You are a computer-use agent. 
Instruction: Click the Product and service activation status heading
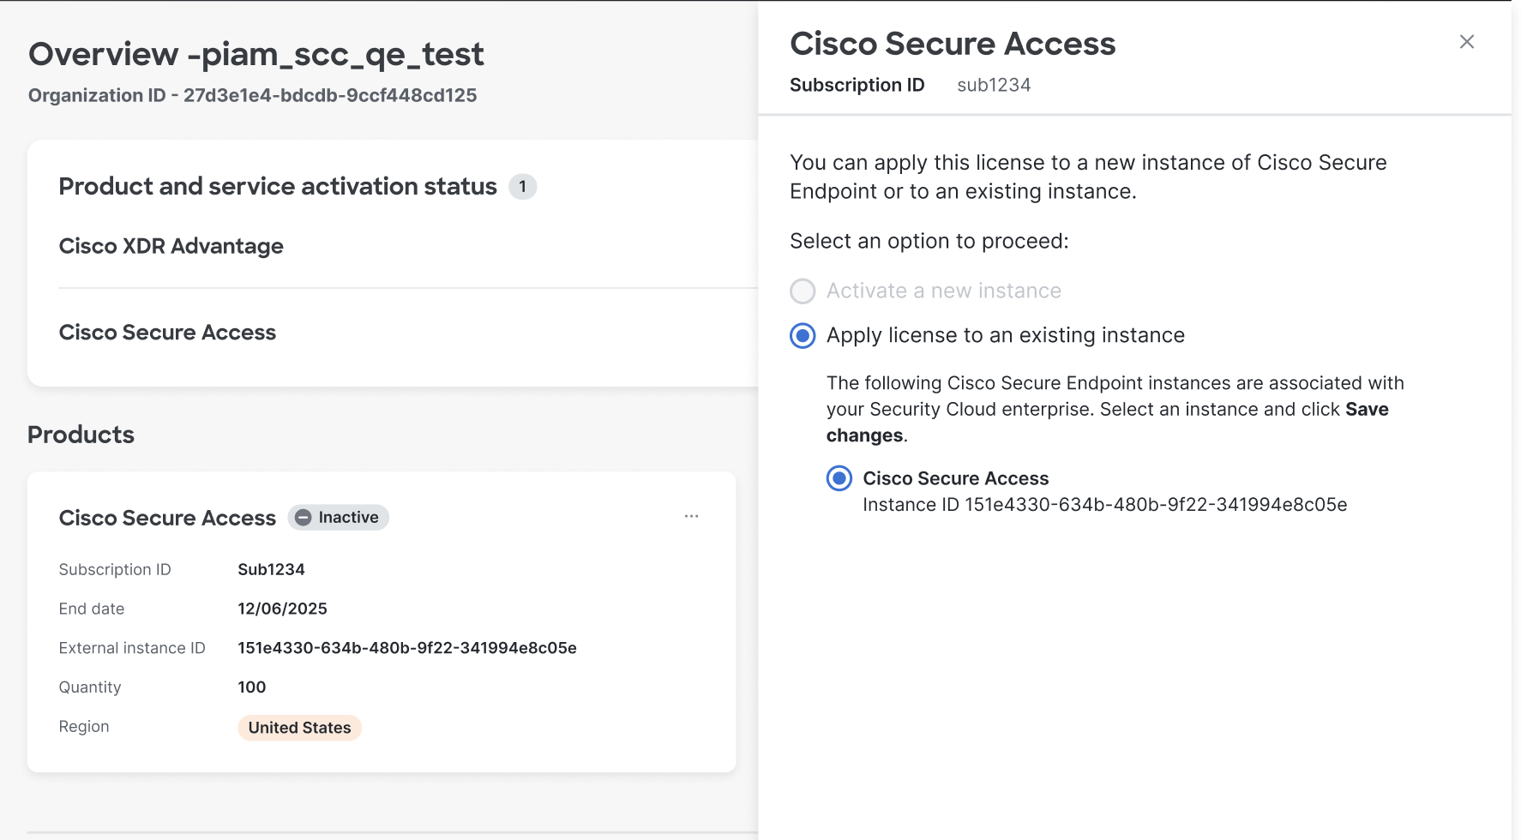pyautogui.click(x=277, y=186)
